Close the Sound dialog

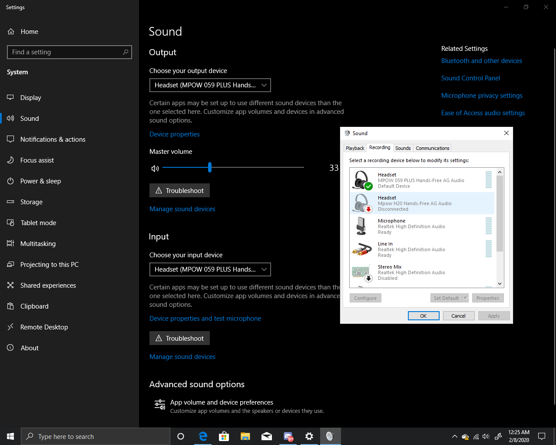506,133
